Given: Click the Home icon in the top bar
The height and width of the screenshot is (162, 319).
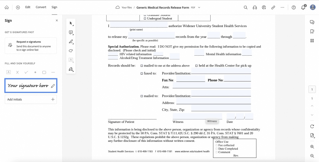Looking at the screenshot, I should [7, 7].
